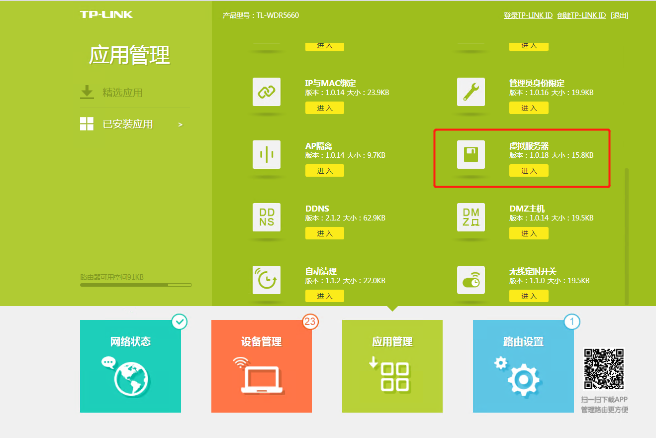Screen dimensions: 656x438
Task: Switch to the 网络状态 tab
Action: pyautogui.click(x=130, y=366)
